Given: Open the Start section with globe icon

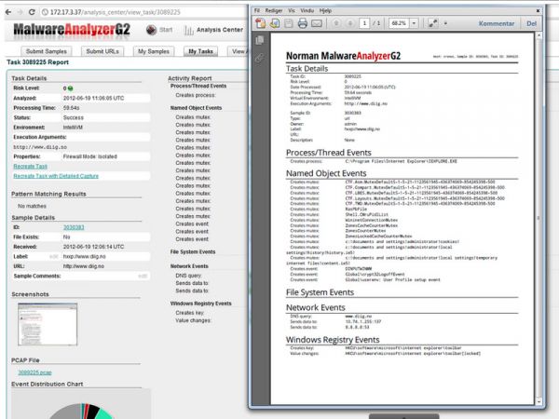Looking at the screenshot, I should click(159, 30).
